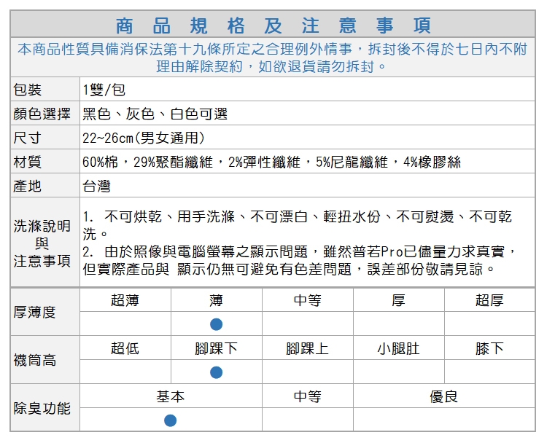The image size is (547, 443).
Task: Select the 膝下 sock height label
Action: (489, 348)
